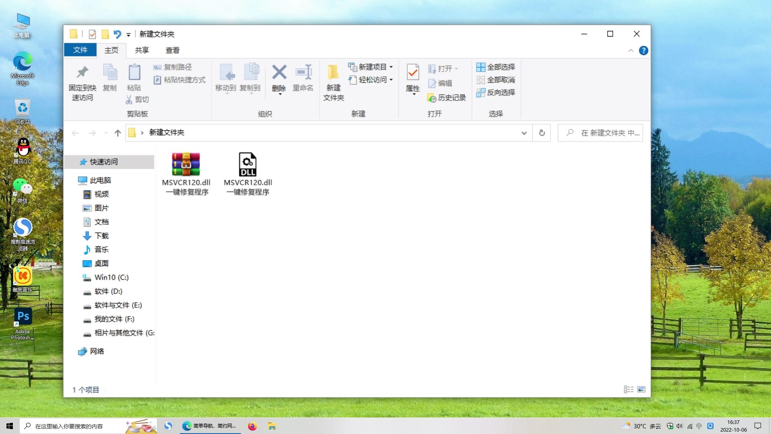
Task: Collapse the ribbon with the chevron
Action: 630,51
